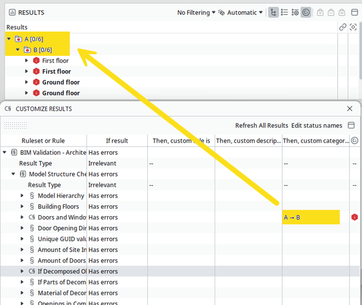Screen dimensions: 362x305
Task: Click the § icon of Door Opening Direction
Action: 32,228
